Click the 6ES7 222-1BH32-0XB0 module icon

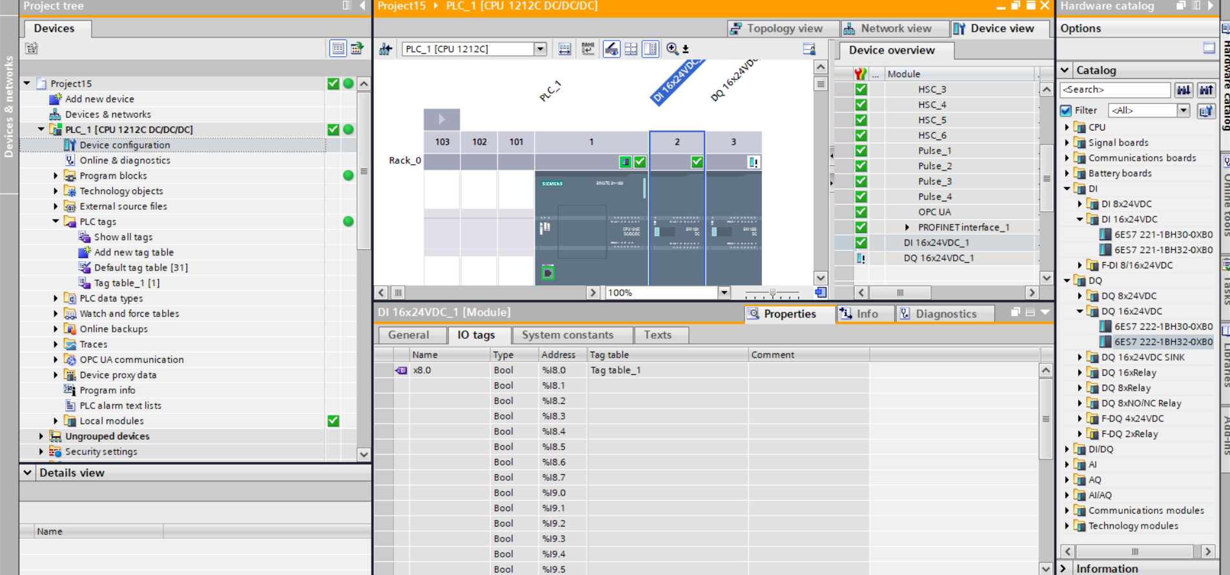[1105, 341]
